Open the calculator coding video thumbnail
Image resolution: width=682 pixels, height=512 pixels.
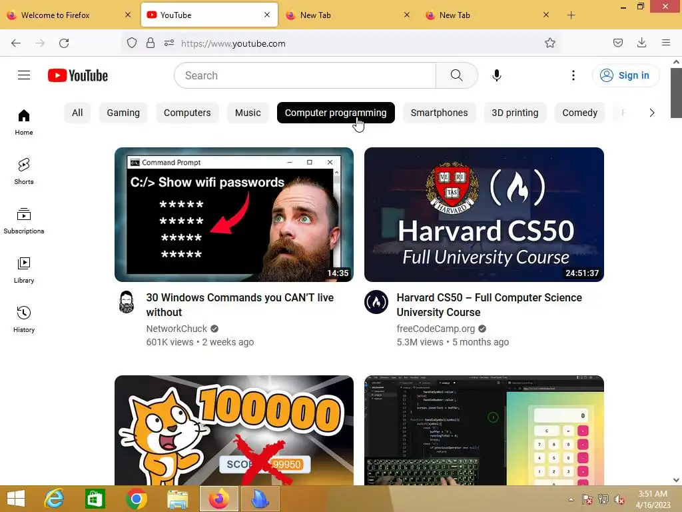click(484, 430)
